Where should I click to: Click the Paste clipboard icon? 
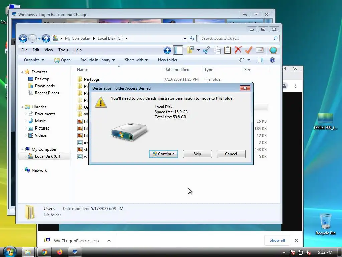point(227,50)
